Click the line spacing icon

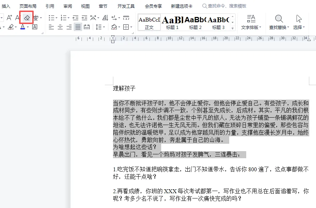pos(98,27)
